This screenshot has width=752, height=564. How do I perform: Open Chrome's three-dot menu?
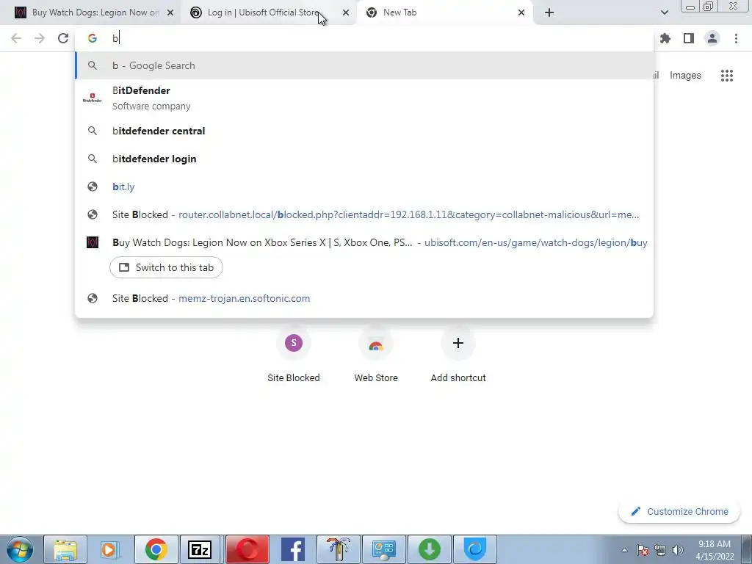[x=736, y=38]
